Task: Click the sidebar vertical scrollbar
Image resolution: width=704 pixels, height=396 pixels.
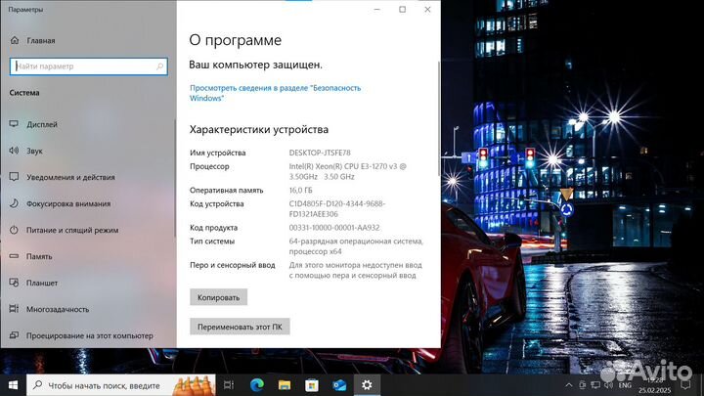Action: pyautogui.click(x=175, y=177)
